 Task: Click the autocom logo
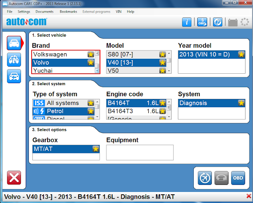(x=26, y=22)
